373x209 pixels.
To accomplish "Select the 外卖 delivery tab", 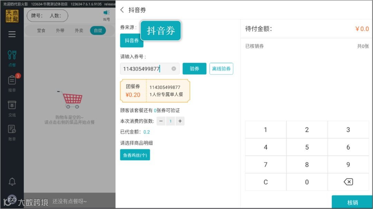I will [x=79, y=31].
